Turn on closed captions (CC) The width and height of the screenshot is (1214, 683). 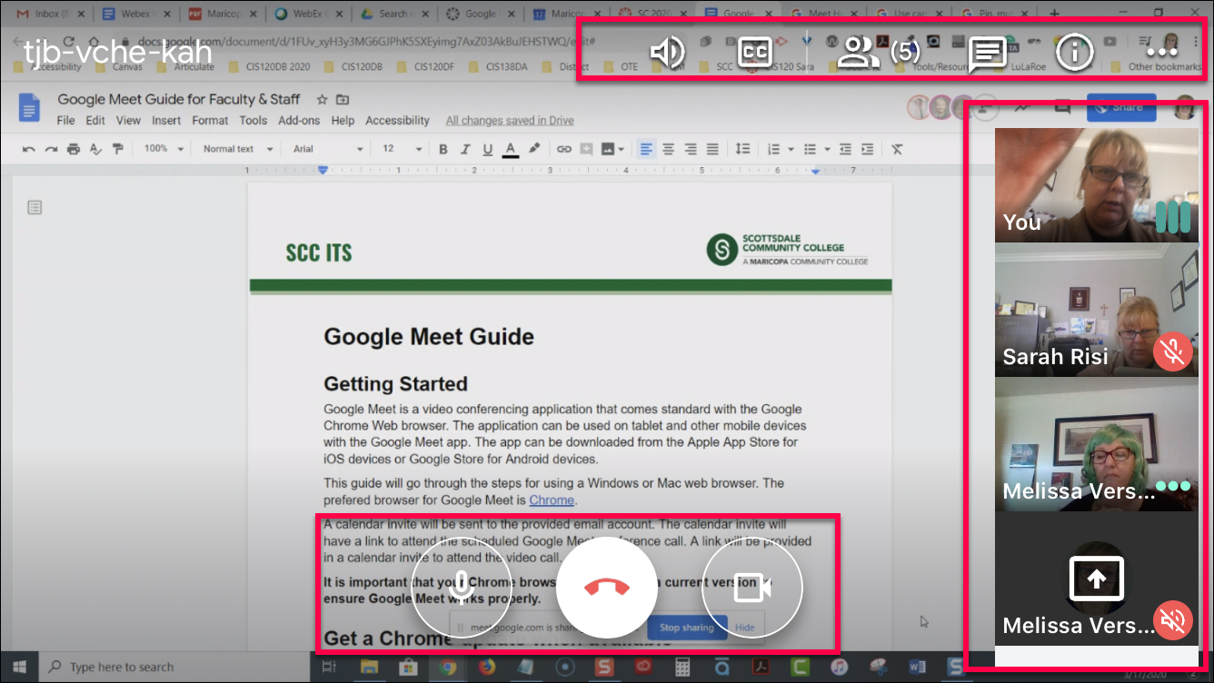(x=754, y=53)
